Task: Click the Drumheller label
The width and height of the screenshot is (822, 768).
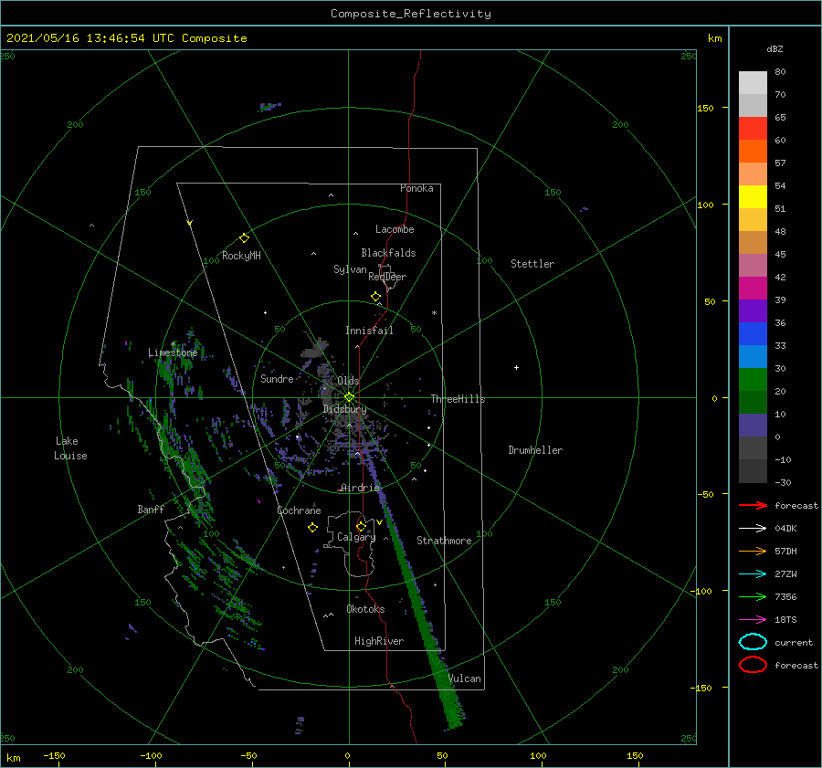Action: pos(535,450)
